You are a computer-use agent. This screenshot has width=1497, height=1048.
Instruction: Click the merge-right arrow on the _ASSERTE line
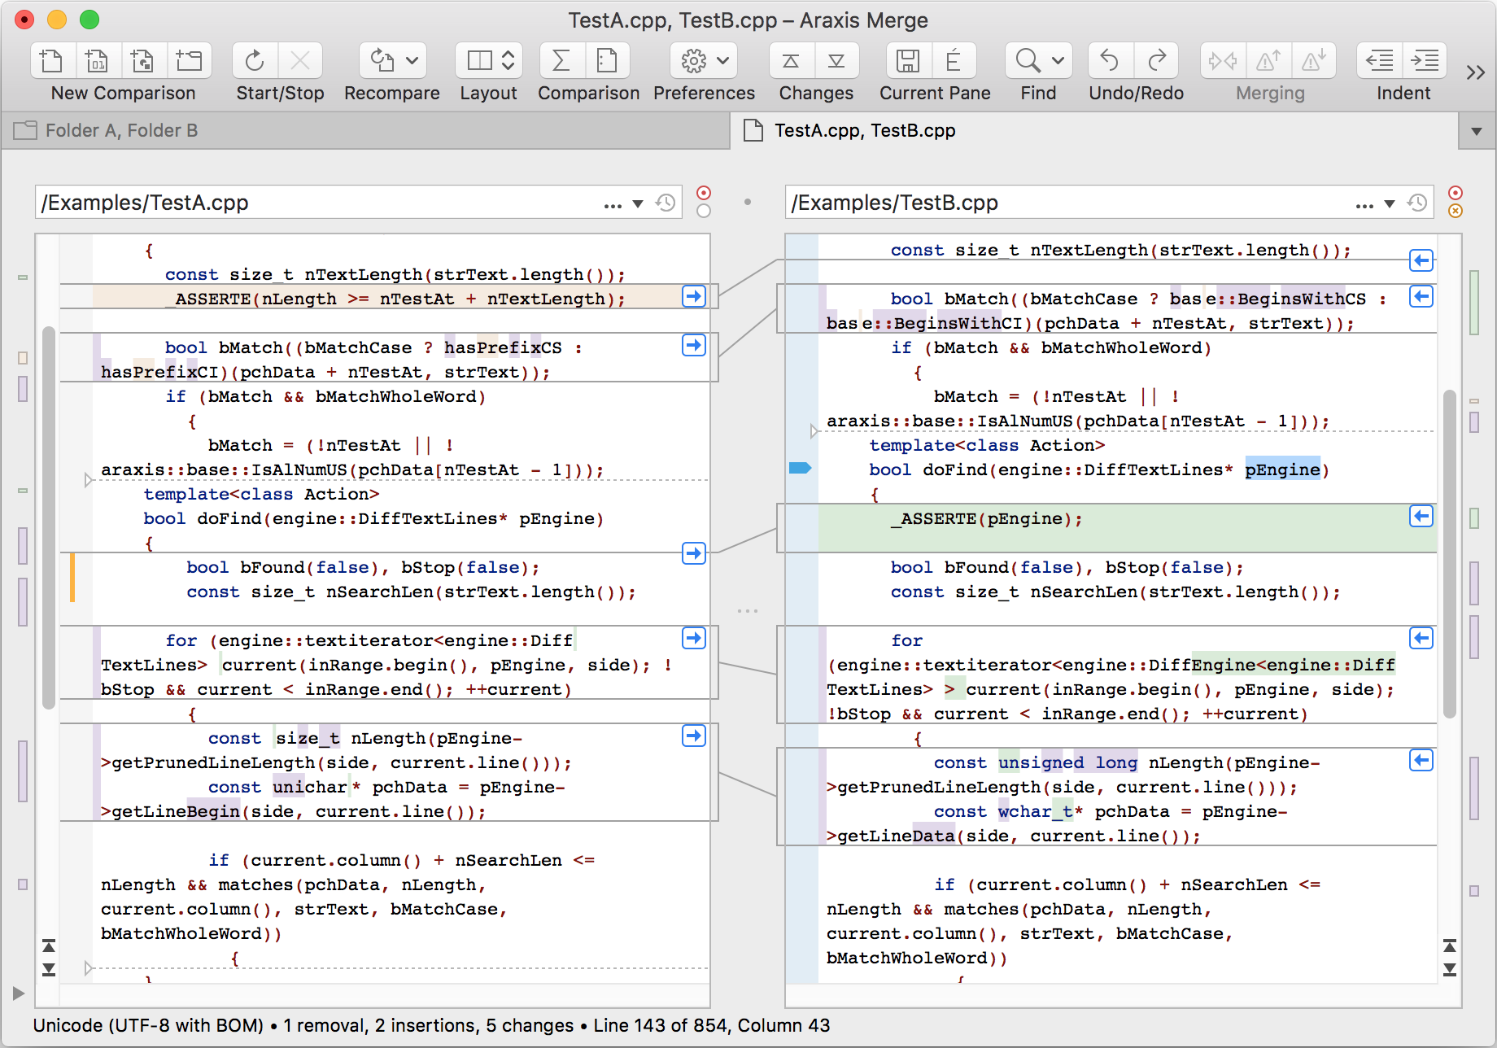tap(693, 297)
